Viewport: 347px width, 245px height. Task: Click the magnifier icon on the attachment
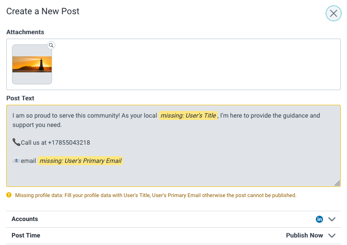point(51,45)
